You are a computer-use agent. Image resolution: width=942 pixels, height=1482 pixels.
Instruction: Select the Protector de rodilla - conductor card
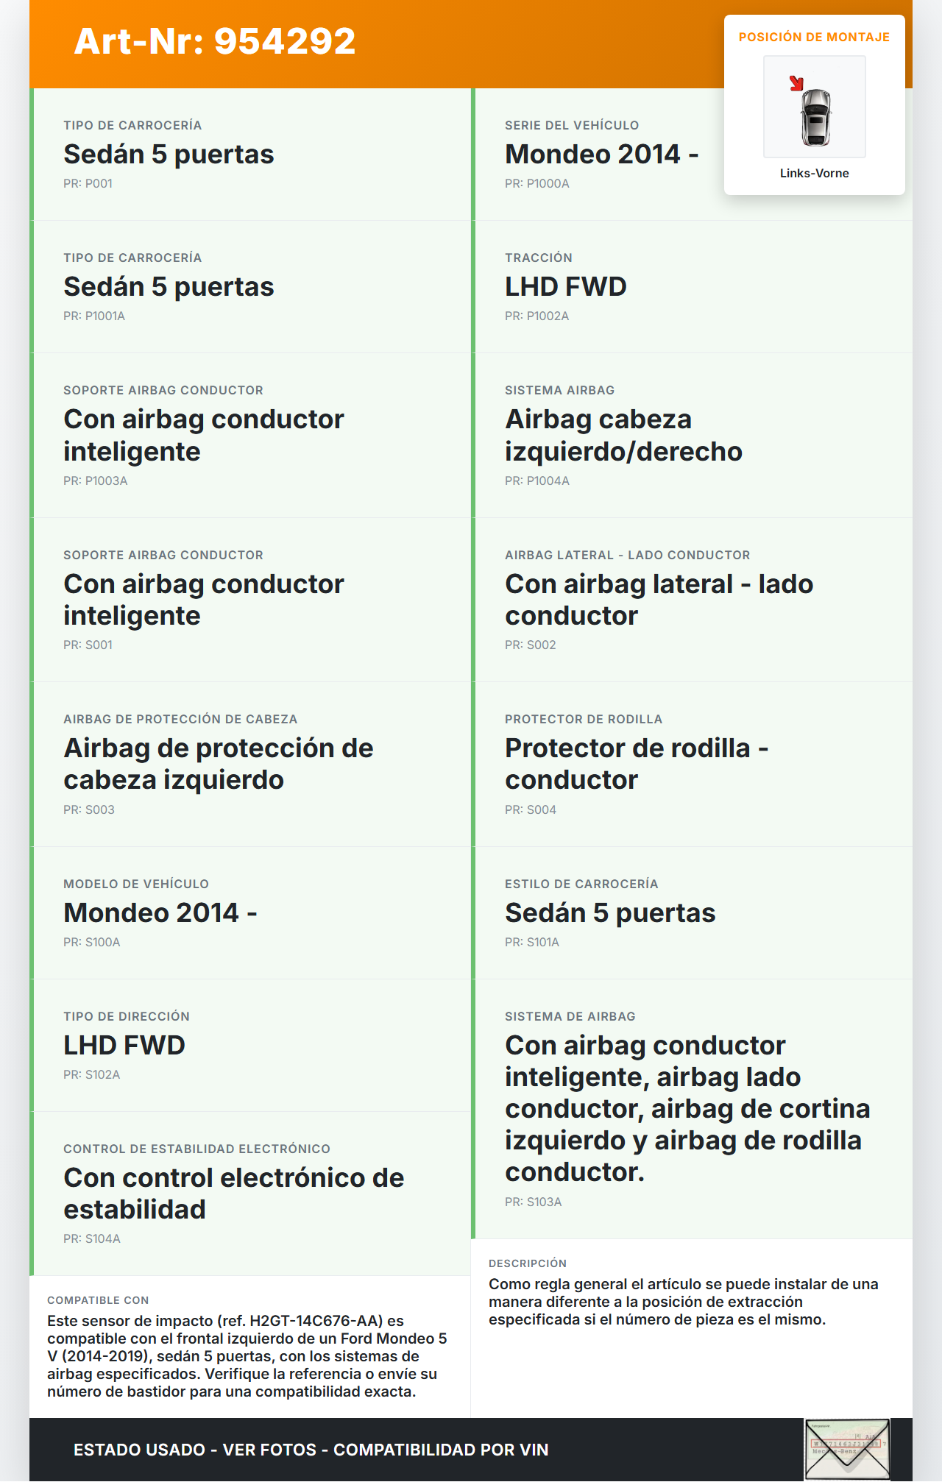click(637, 764)
